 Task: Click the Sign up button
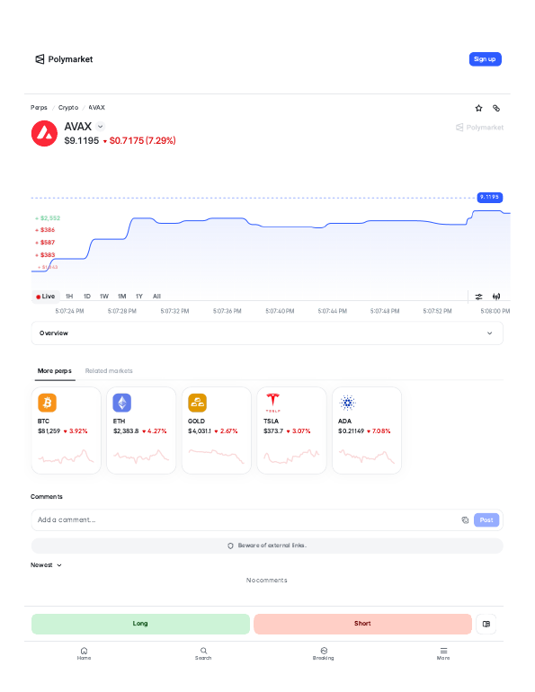coord(485,59)
